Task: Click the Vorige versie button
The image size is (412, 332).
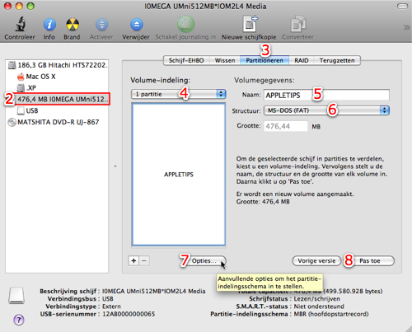Action: pyautogui.click(x=316, y=261)
